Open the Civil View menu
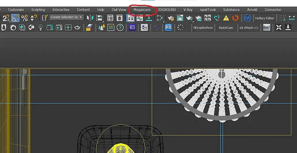297x153 pixels. (119, 10)
